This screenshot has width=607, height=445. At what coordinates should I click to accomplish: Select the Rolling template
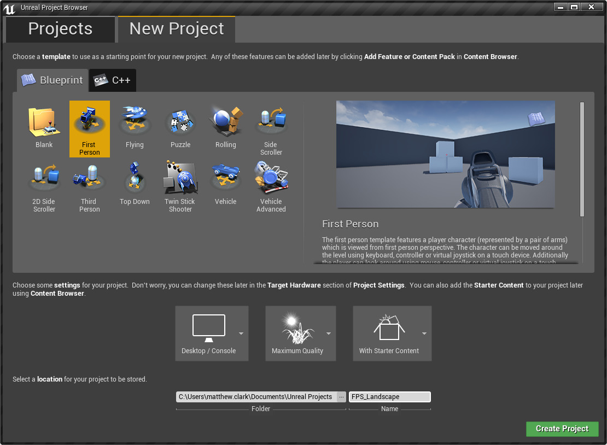pyautogui.click(x=225, y=126)
